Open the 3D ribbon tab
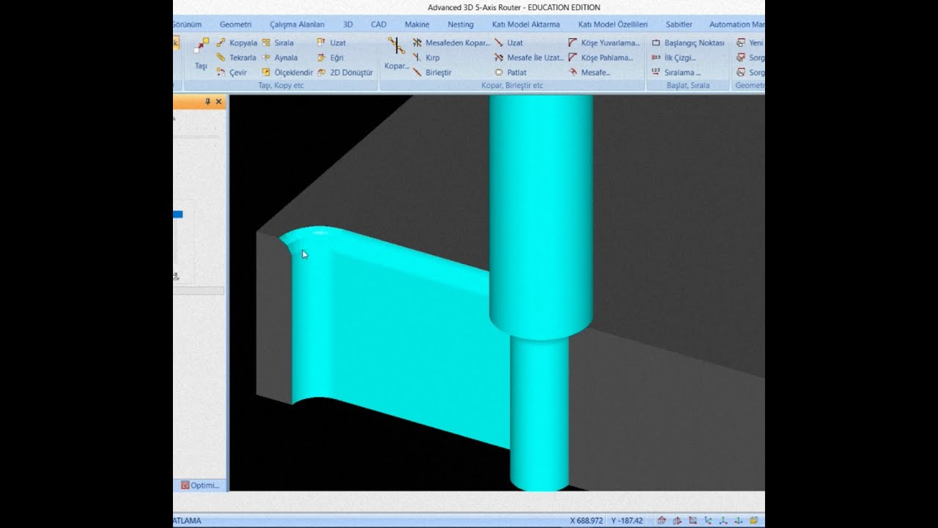Image resolution: width=938 pixels, height=528 pixels. coord(347,24)
